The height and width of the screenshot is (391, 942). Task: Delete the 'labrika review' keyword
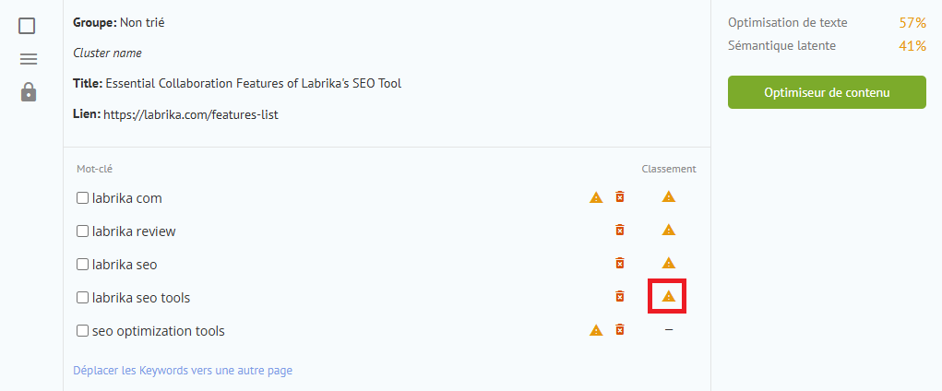coord(620,230)
